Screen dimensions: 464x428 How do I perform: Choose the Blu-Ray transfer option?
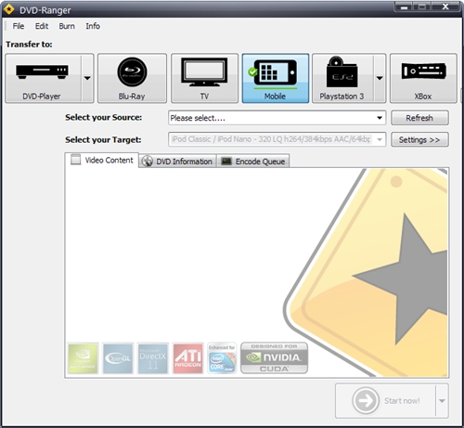coord(132,78)
